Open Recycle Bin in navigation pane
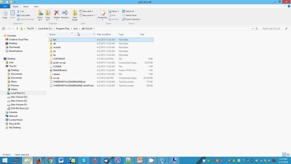 click(13, 123)
